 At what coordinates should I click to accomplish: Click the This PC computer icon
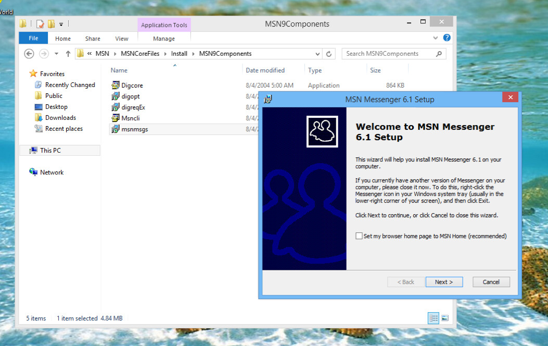click(33, 150)
